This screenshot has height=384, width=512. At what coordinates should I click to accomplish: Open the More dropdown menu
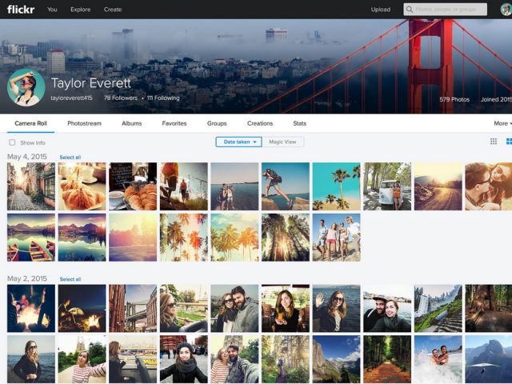(502, 123)
